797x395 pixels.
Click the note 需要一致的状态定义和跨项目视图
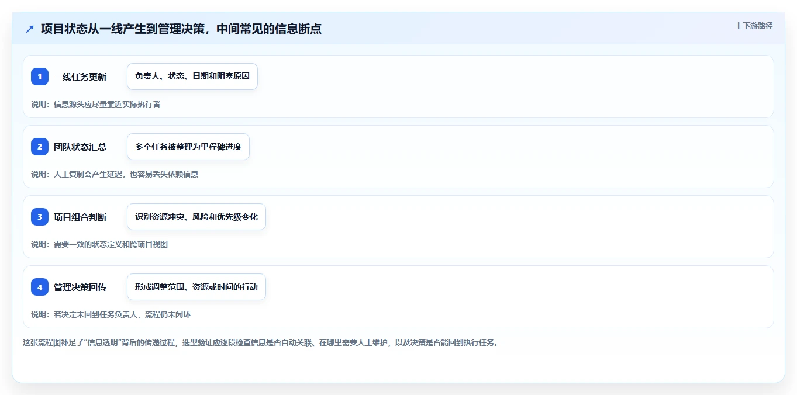pos(111,244)
